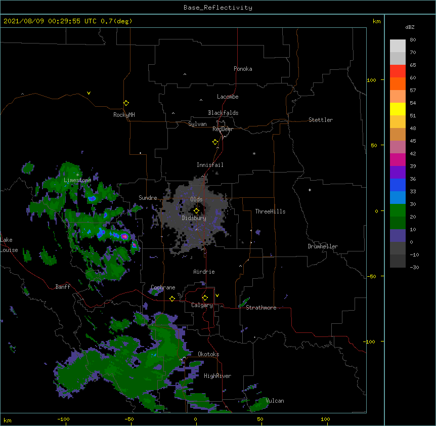Click the Calgary city label
The height and width of the screenshot is (426, 436).
[202, 305]
